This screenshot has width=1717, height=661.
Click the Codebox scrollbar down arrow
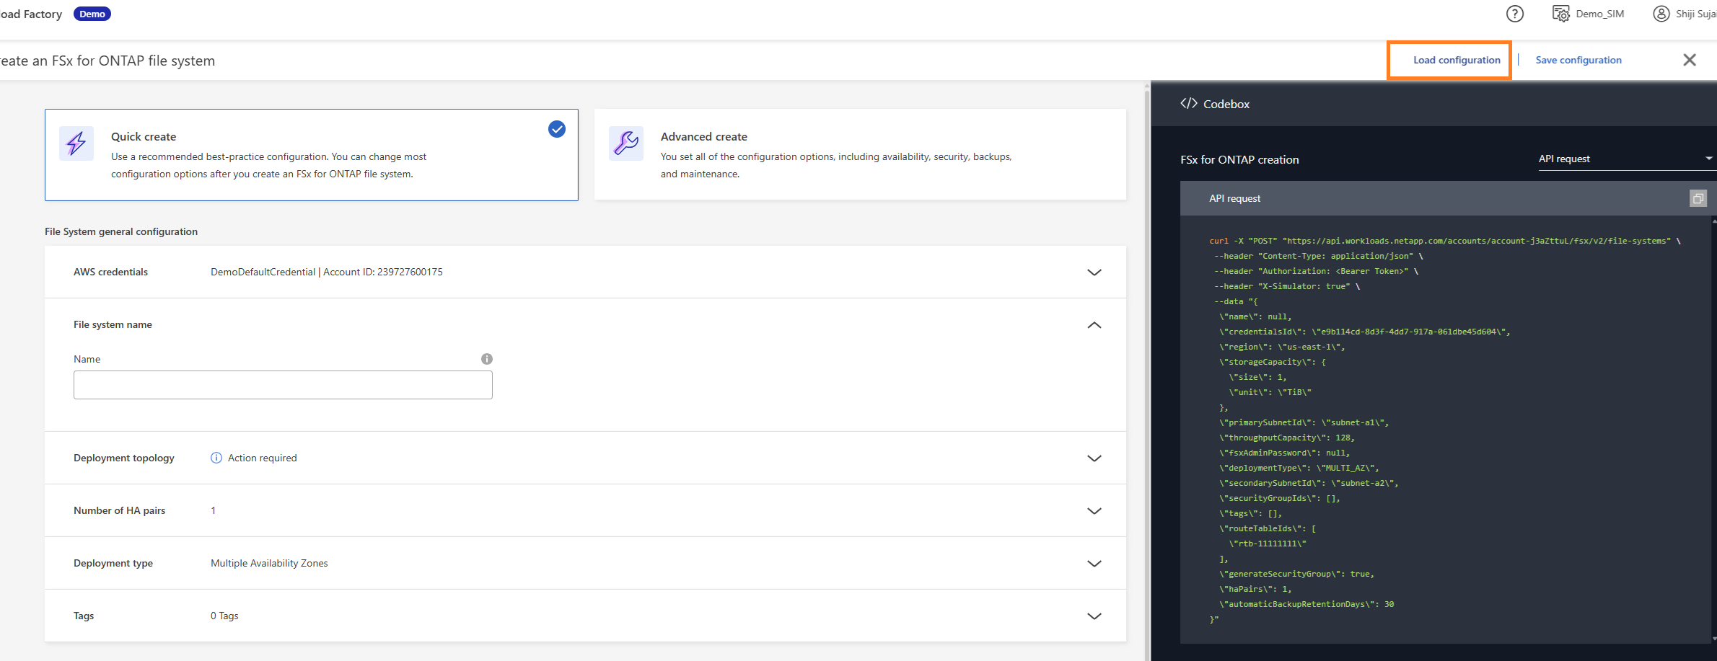click(x=1714, y=639)
